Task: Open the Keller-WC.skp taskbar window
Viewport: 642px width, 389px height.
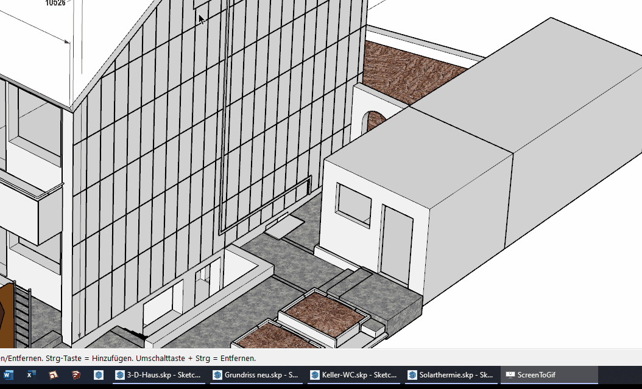Action: pyautogui.click(x=354, y=375)
